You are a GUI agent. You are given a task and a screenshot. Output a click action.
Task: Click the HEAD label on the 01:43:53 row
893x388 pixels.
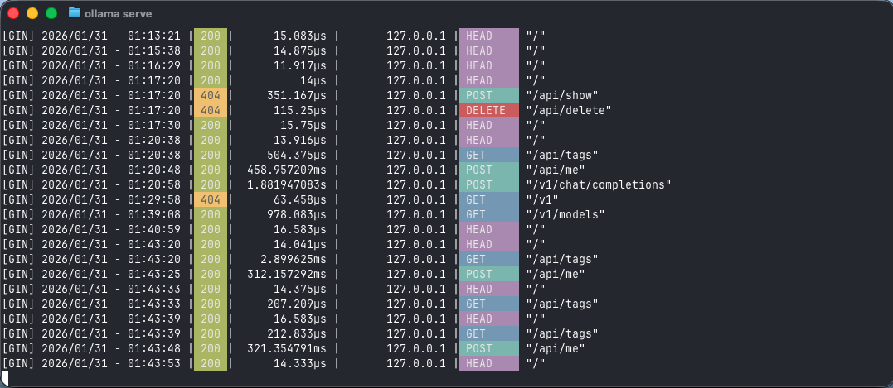[x=489, y=363]
